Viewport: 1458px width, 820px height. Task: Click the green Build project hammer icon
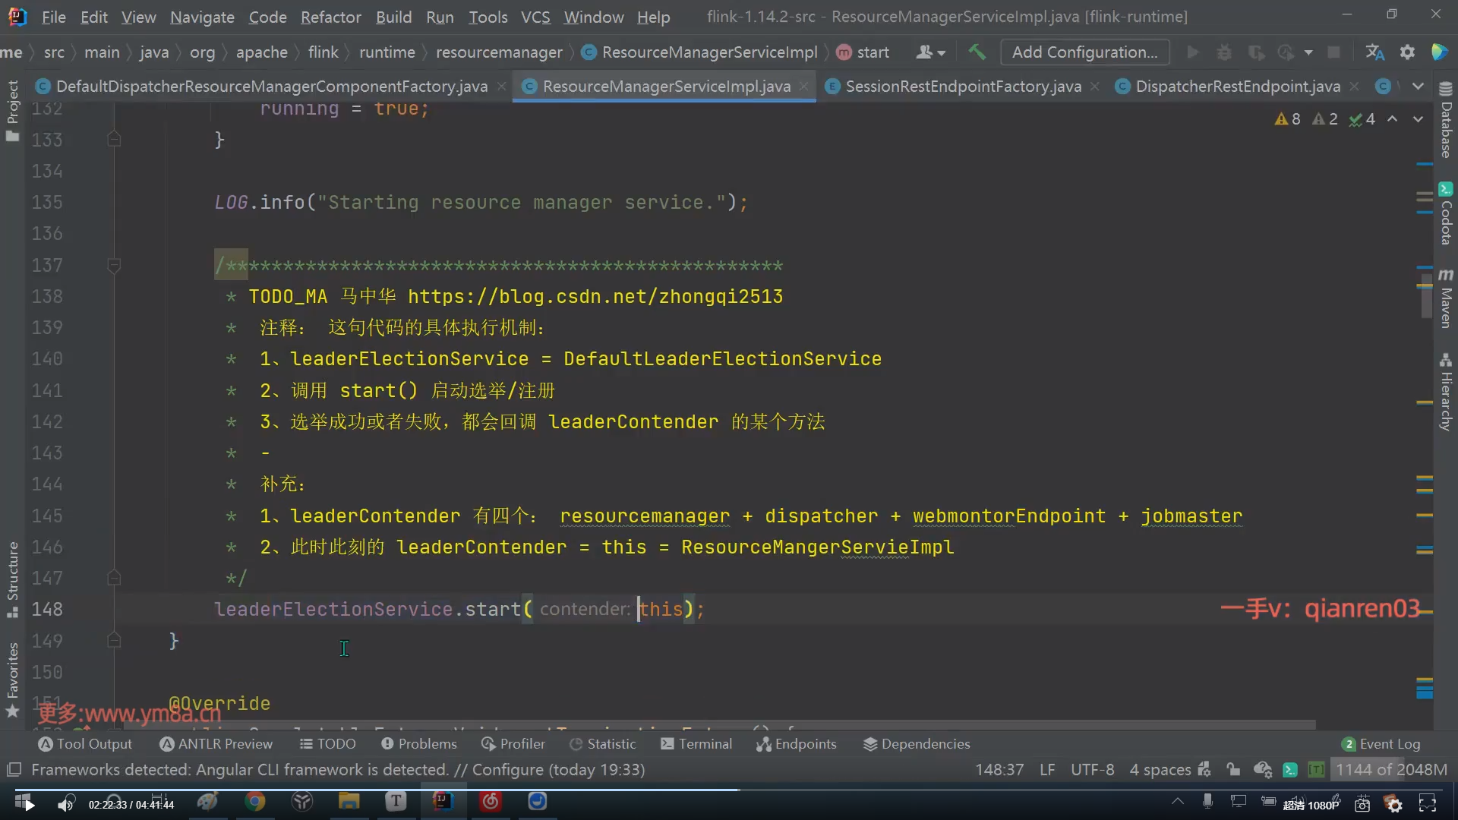click(977, 52)
